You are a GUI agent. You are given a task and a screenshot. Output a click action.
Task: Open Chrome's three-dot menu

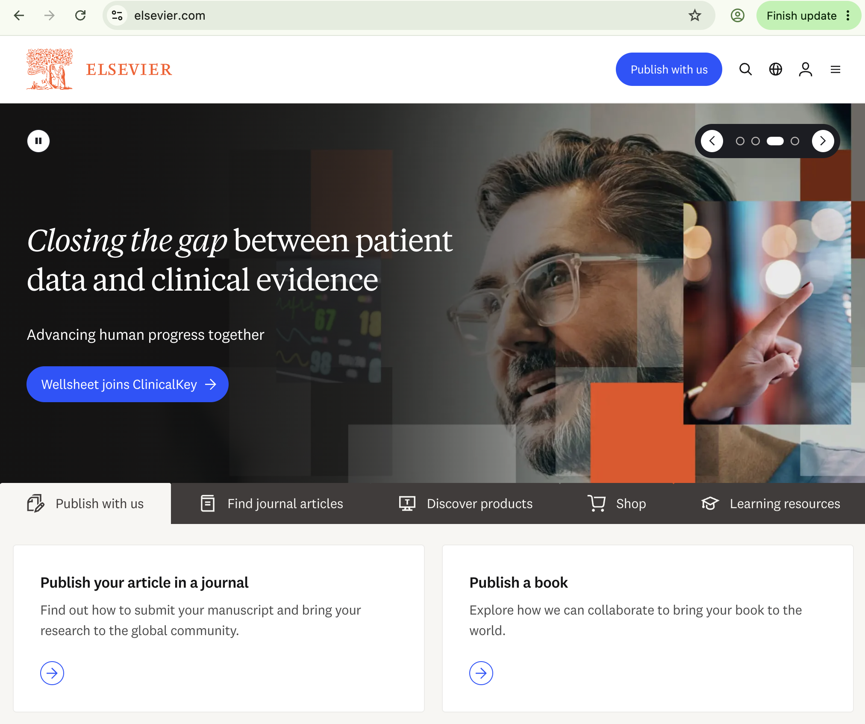[x=848, y=16]
